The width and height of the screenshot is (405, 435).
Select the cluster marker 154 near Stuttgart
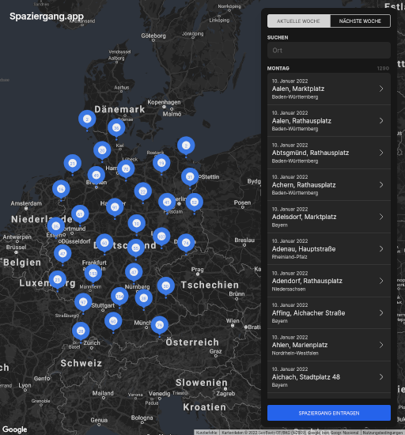[x=119, y=297]
